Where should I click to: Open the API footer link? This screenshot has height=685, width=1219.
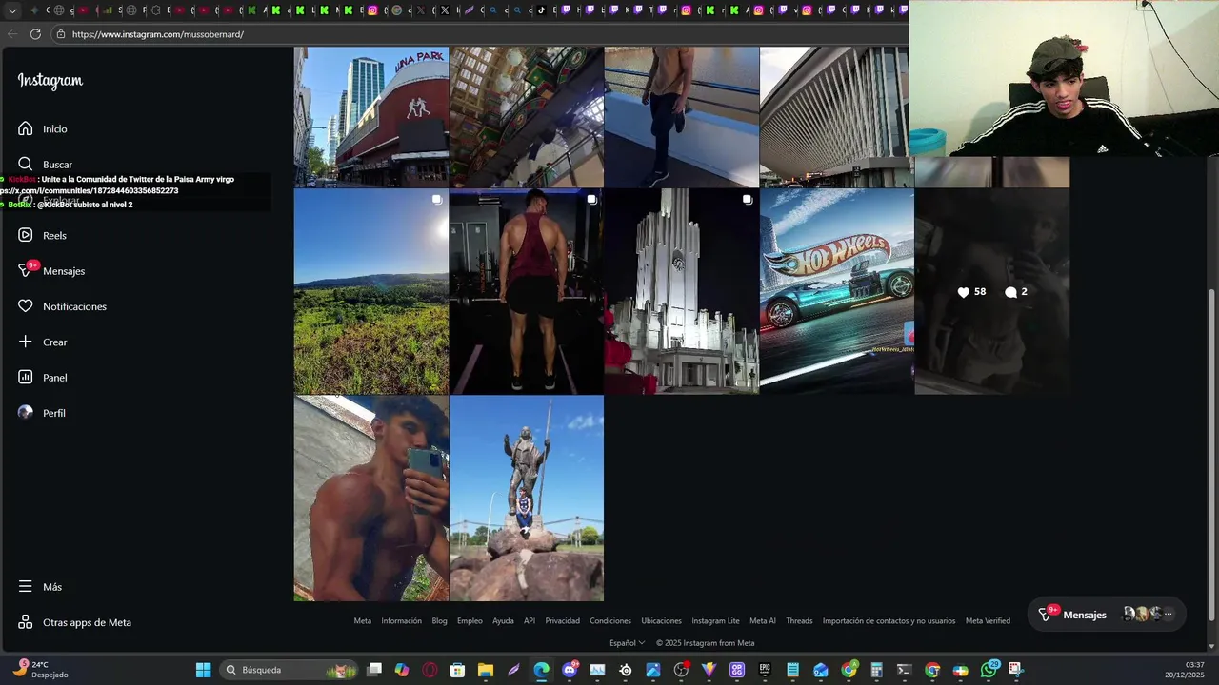pos(530,621)
